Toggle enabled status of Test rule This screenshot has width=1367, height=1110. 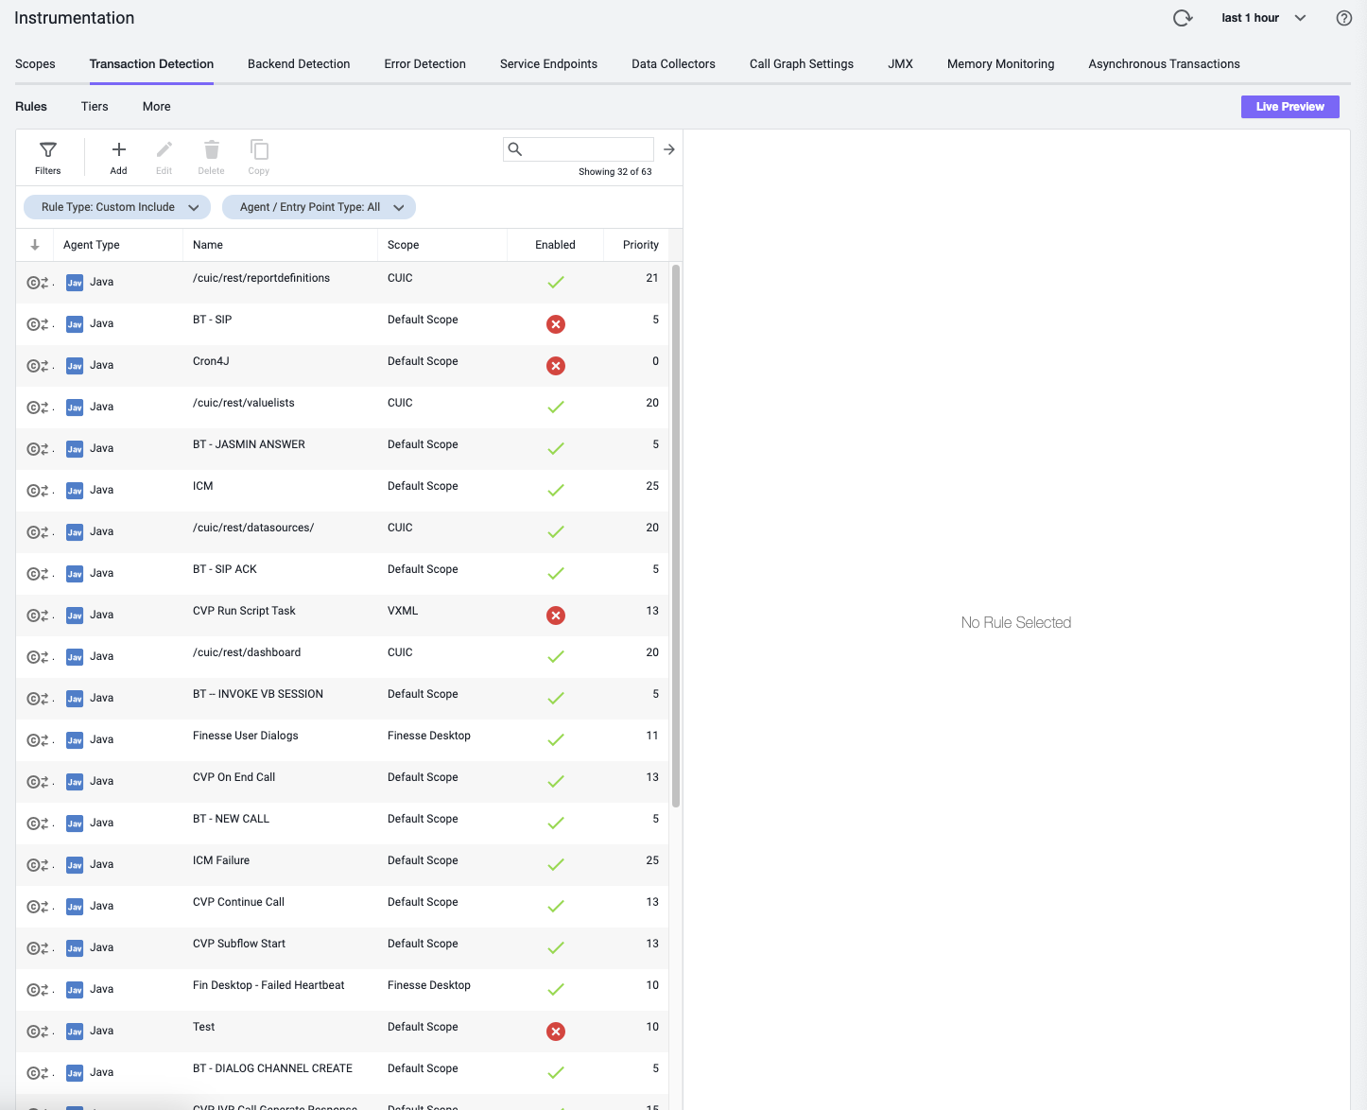[556, 1032]
